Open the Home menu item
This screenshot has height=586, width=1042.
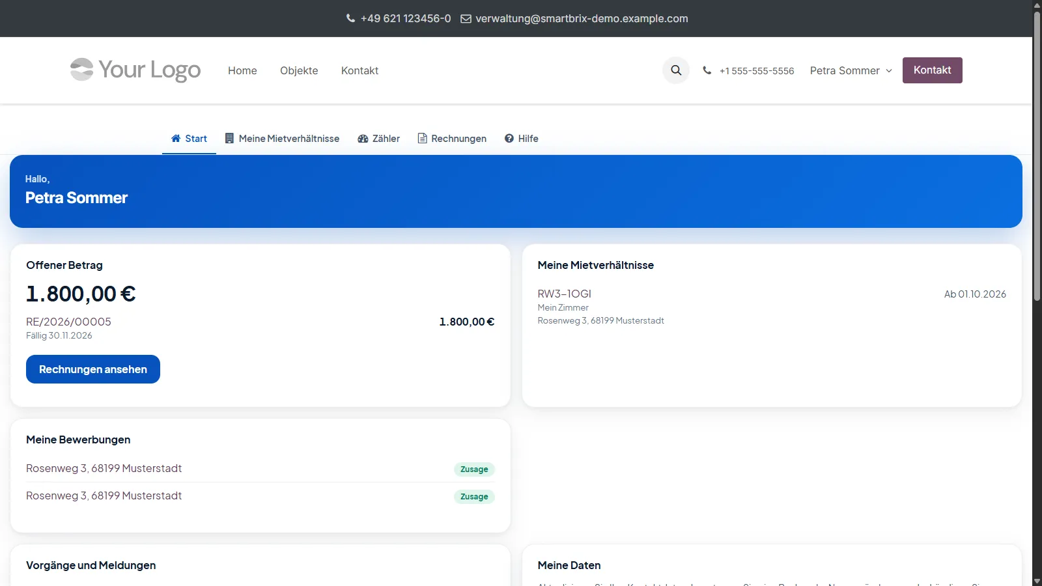242,70
